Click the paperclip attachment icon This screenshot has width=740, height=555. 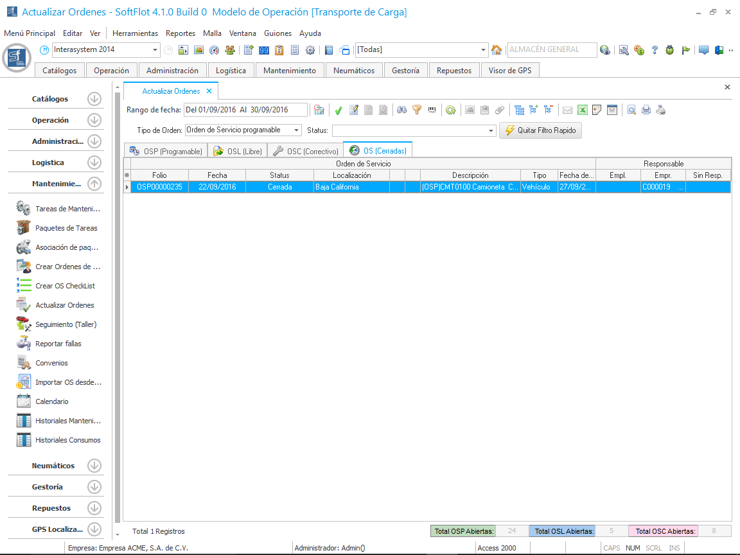pyautogui.click(x=499, y=110)
